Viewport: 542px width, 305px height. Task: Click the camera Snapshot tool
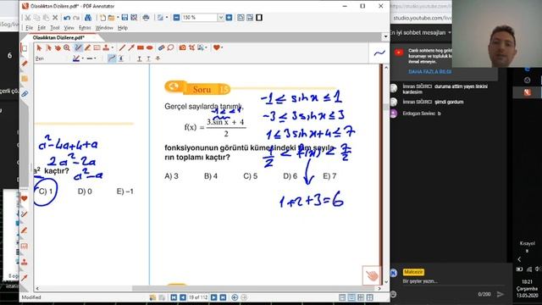[183, 47]
